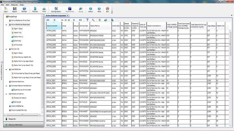Open Quantity by Kit Number report
Image resolution: width=234 pixels, height=131 pixels.
[22, 90]
